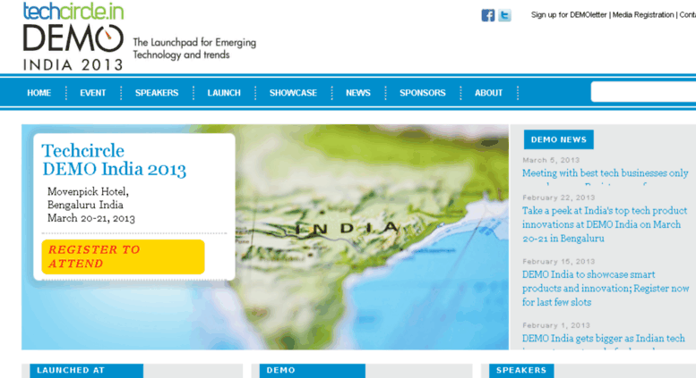696x378 pixels.
Task: Click the 'March 20-21, 2013' event date text
Action: [x=91, y=218]
